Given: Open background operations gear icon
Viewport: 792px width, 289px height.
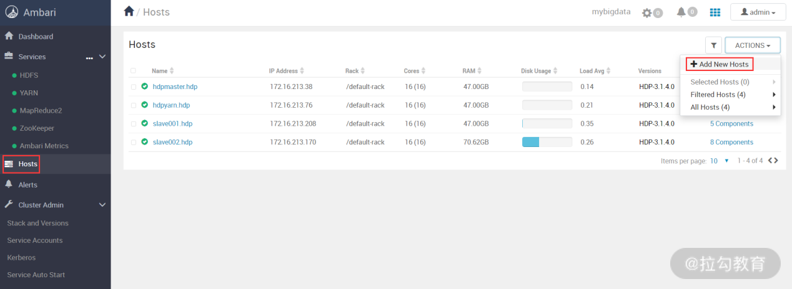Looking at the screenshot, I should click(648, 12).
